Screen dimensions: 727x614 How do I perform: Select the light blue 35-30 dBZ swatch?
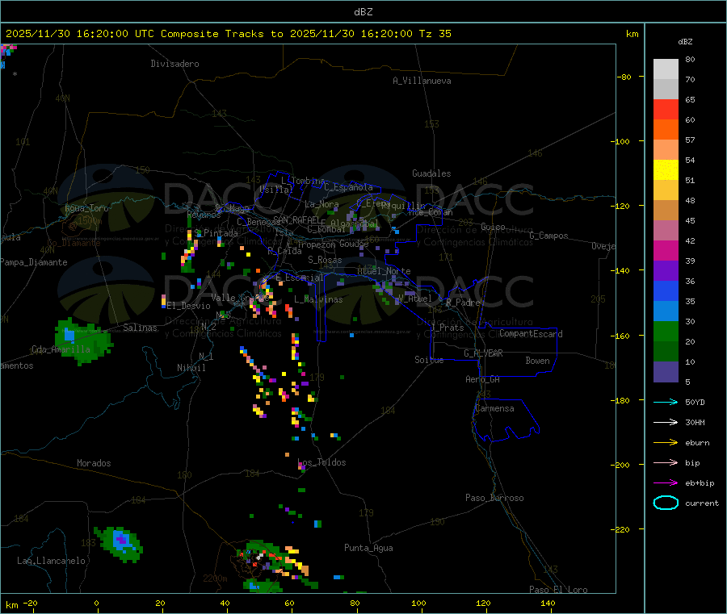(x=666, y=311)
